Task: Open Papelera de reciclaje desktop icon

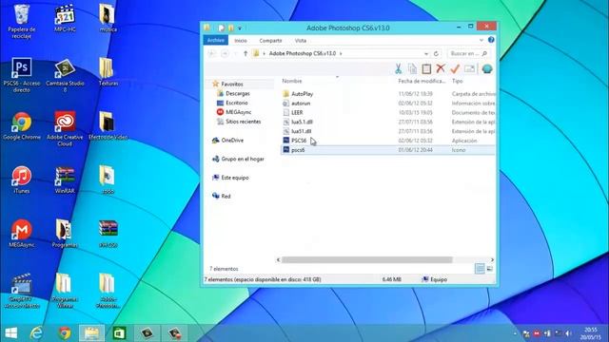Action: 22,22
